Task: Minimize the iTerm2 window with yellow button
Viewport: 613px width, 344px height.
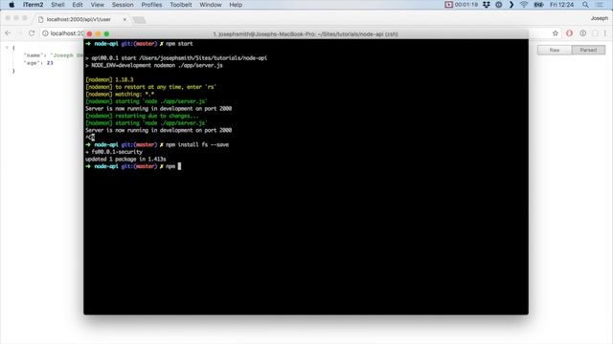Action: click(x=98, y=34)
